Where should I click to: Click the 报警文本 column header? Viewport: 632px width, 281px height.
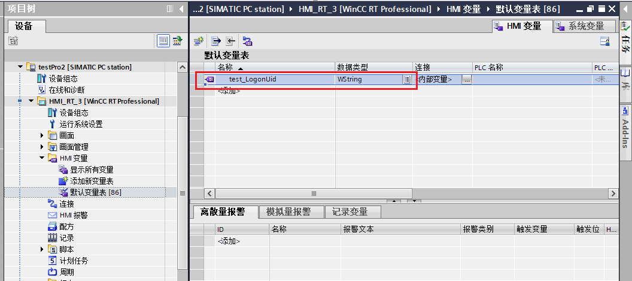(x=400, y=229)
